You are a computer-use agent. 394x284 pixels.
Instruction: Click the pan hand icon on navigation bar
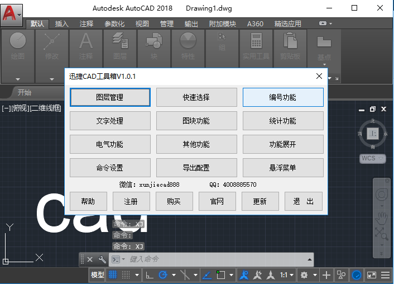point(381,218)
